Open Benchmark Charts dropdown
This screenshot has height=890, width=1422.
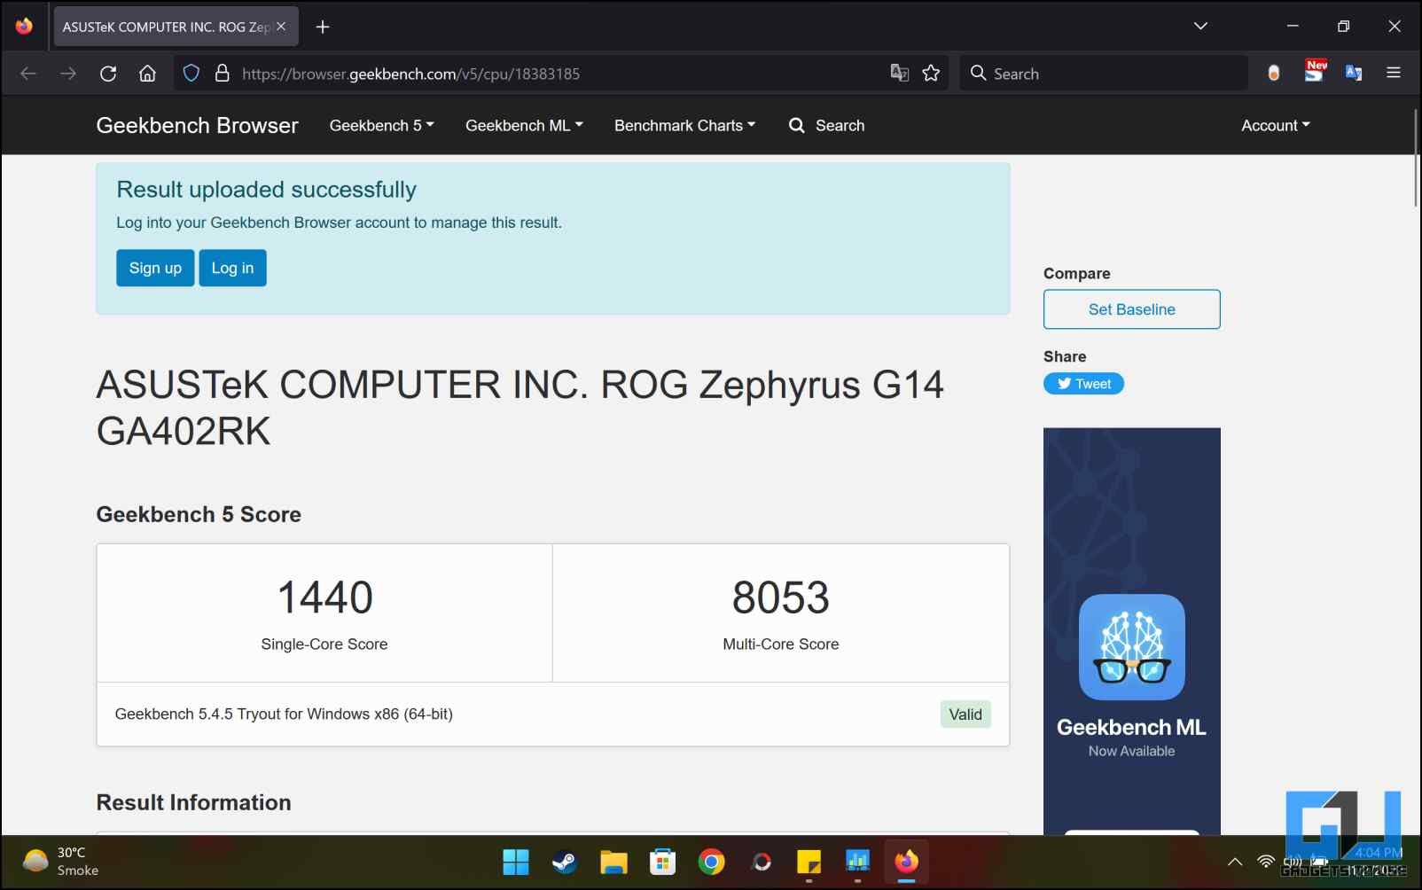[x=684, y=126]
